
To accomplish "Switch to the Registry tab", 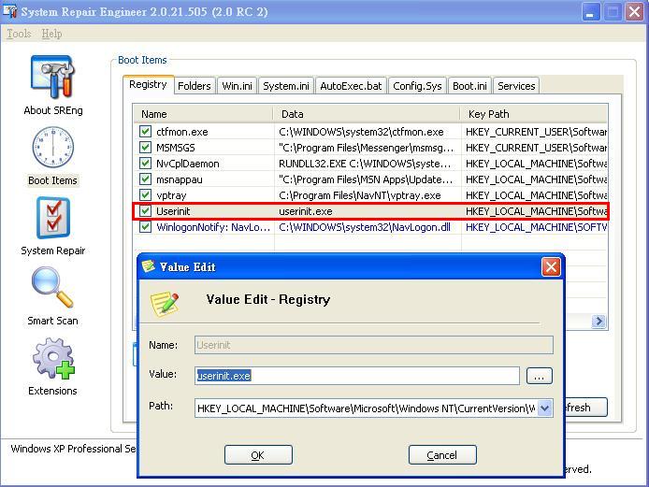I will click(148, 84).
